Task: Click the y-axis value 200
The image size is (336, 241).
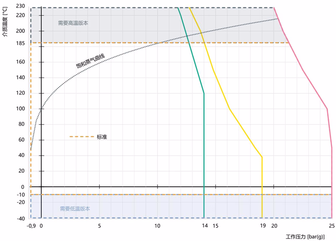Action: pyautogui.click(x=20, y=31)
